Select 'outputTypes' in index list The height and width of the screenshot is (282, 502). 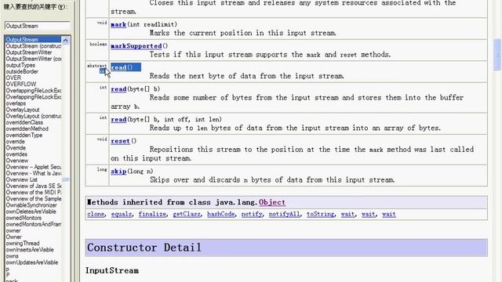tap(20, 65)
